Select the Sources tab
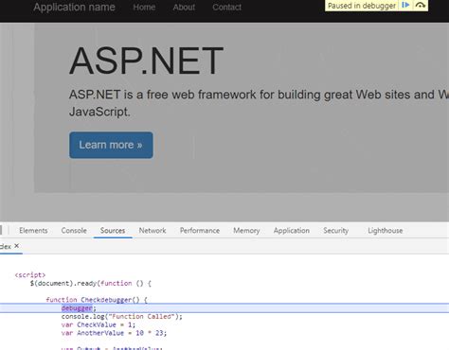The image size is (449, 350). click(x=113, y=231)
